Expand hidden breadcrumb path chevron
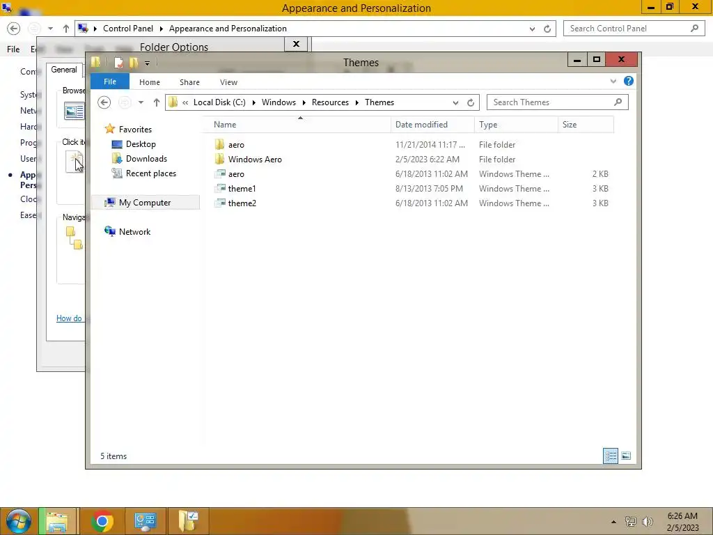This screenshot has width=713, height=535. tap(185, 102)
